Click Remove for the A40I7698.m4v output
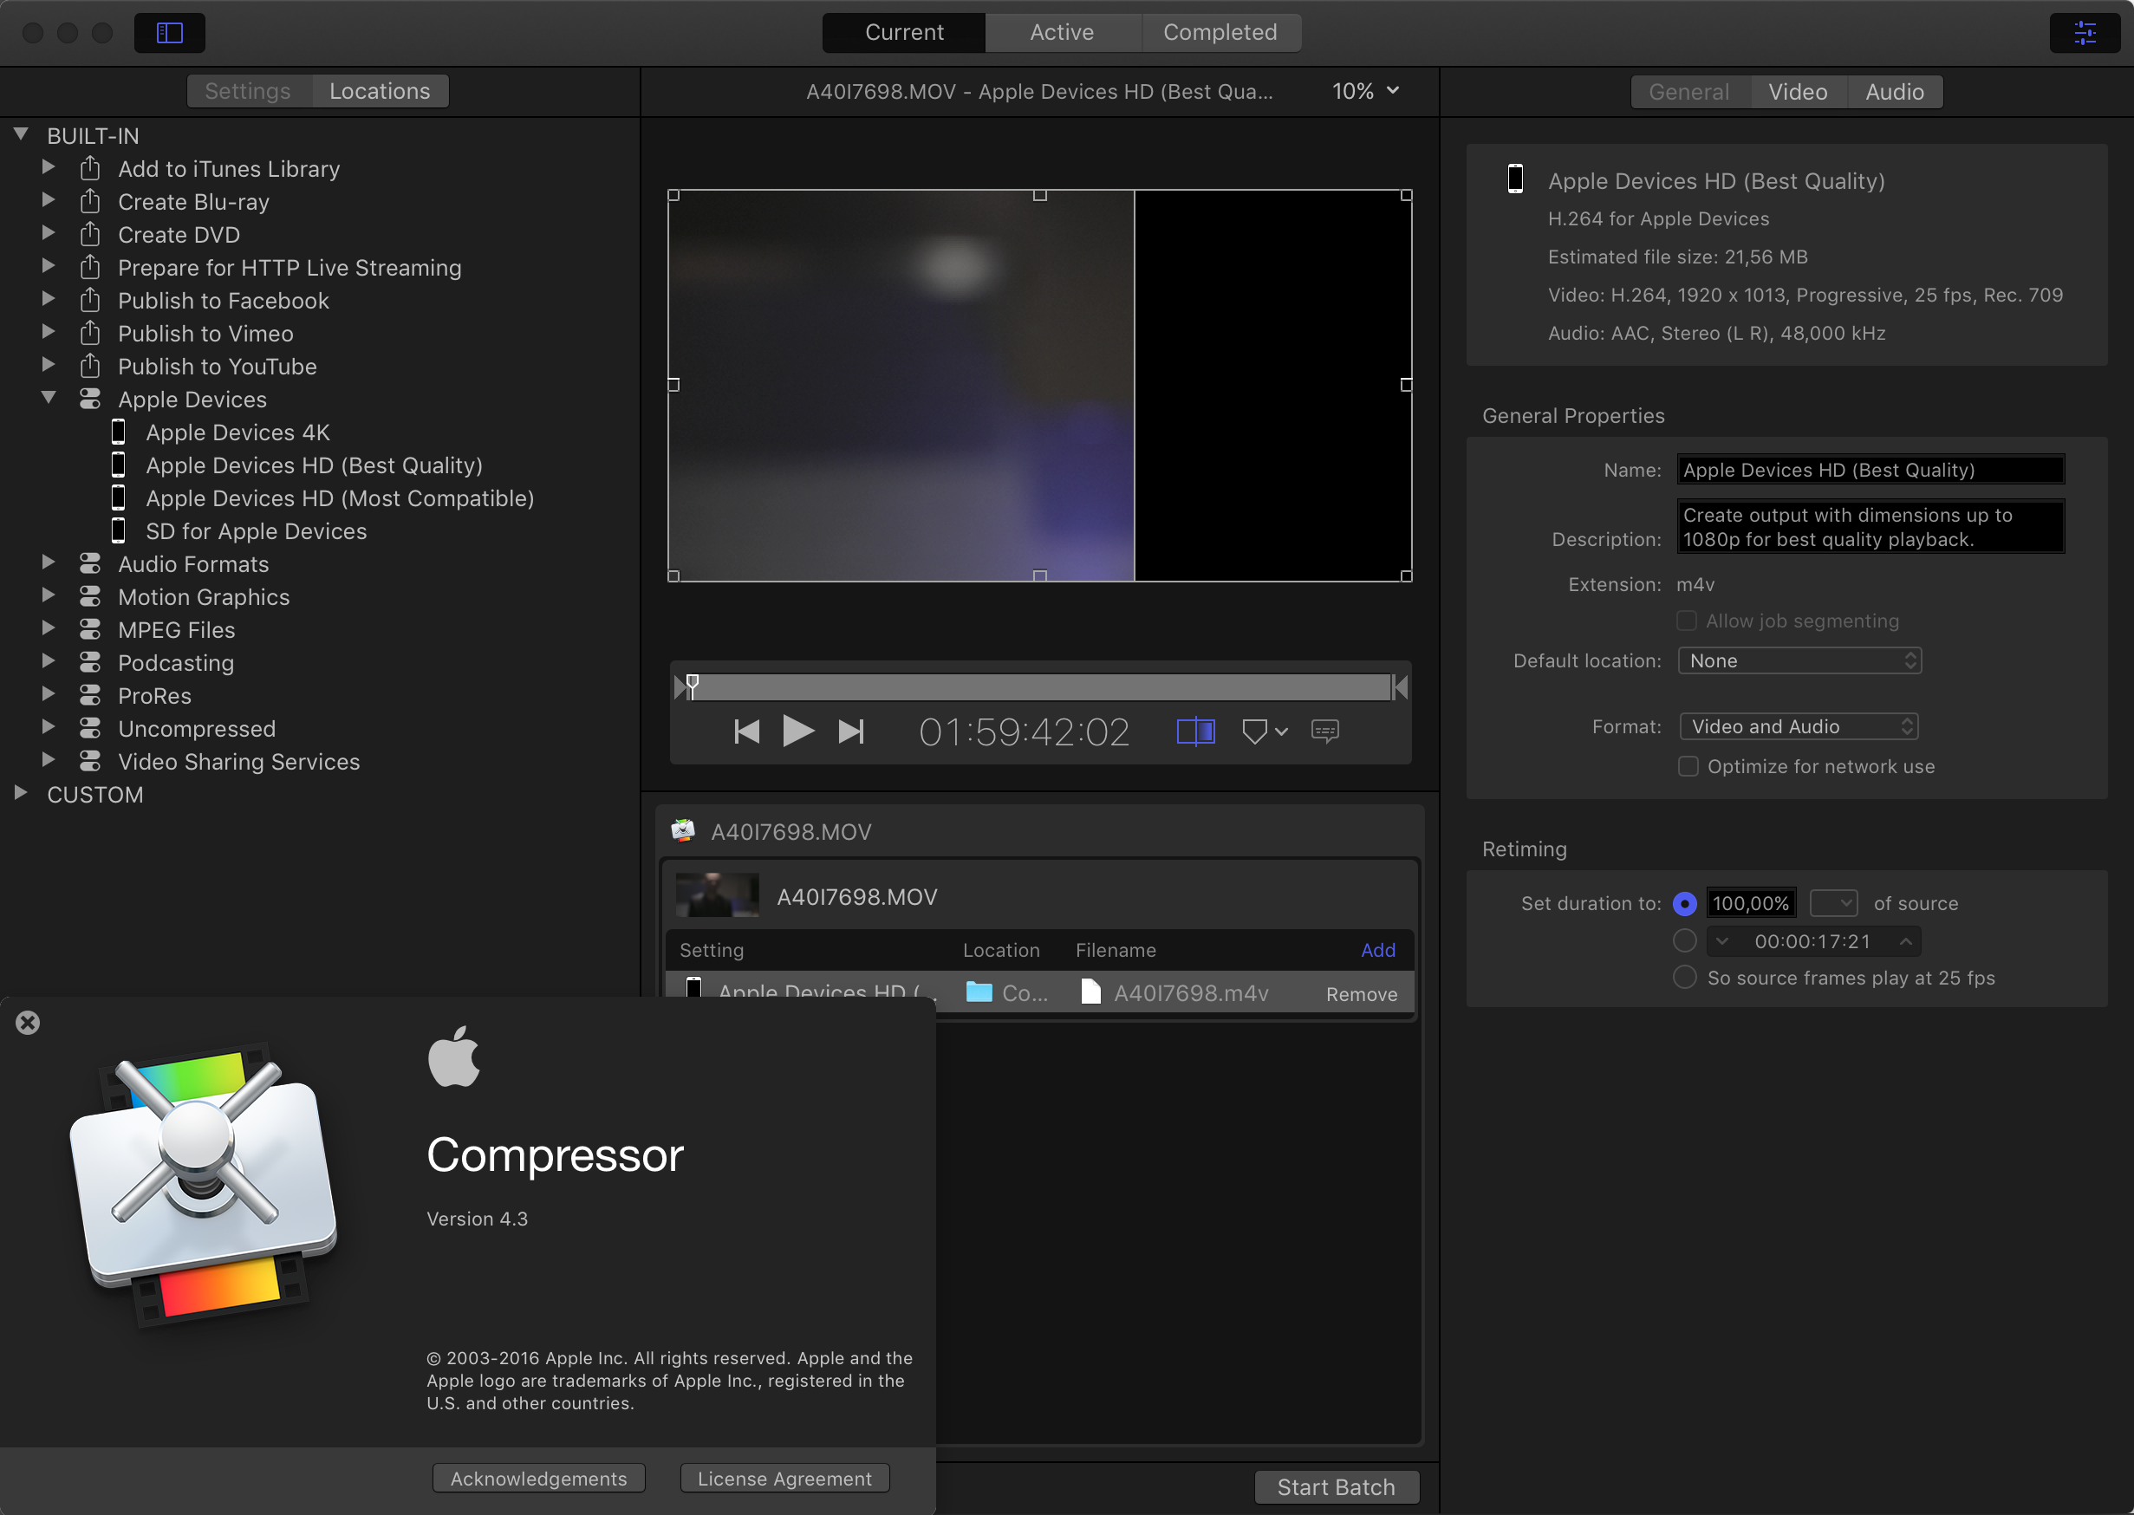This screenshot has width=2134, height=1515. [1362, 994]
